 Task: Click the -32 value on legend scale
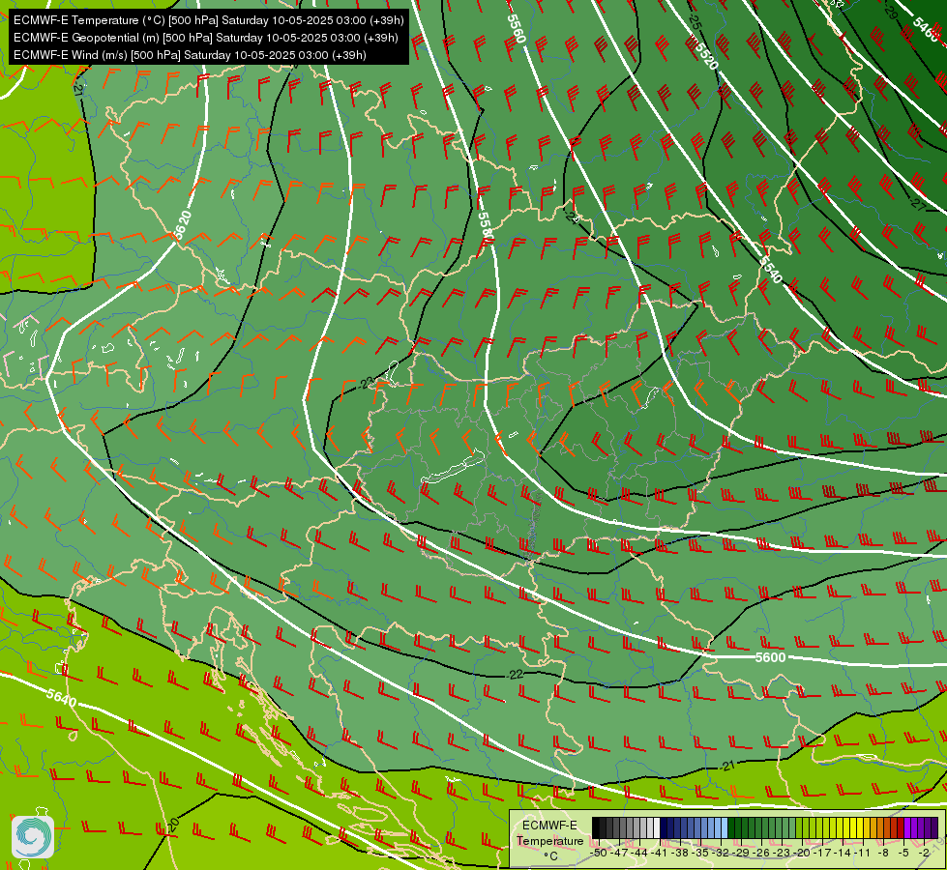pyautogui.click(x=721, y=854)
